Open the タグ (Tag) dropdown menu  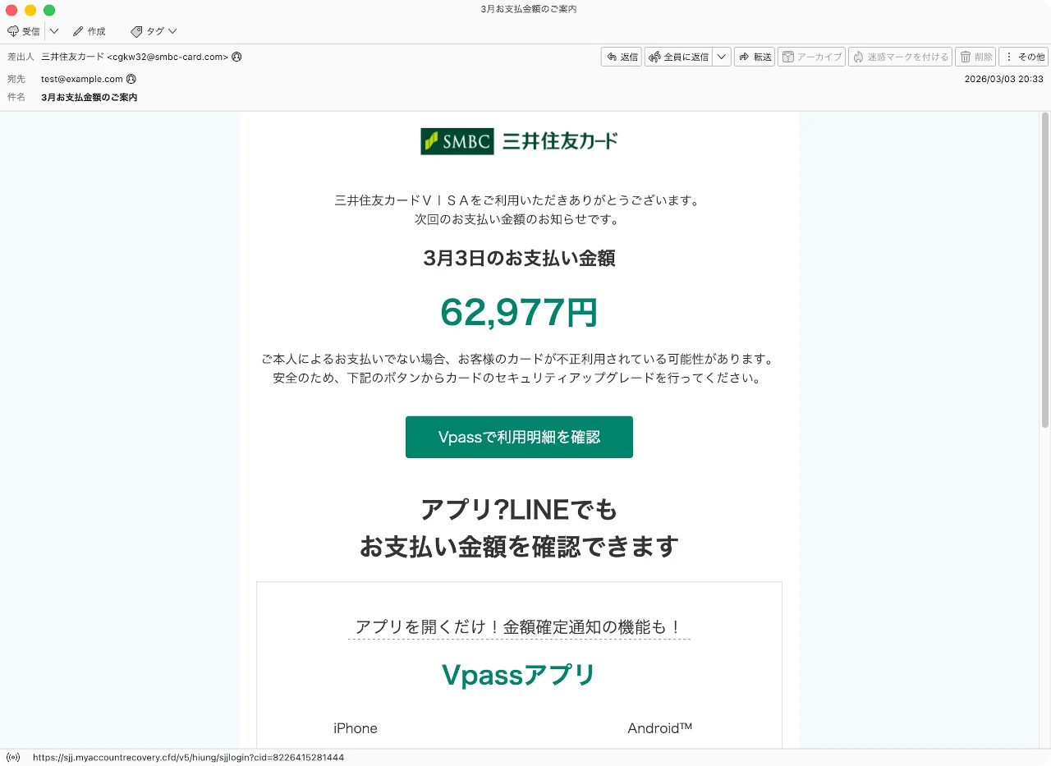coord(154,31)
